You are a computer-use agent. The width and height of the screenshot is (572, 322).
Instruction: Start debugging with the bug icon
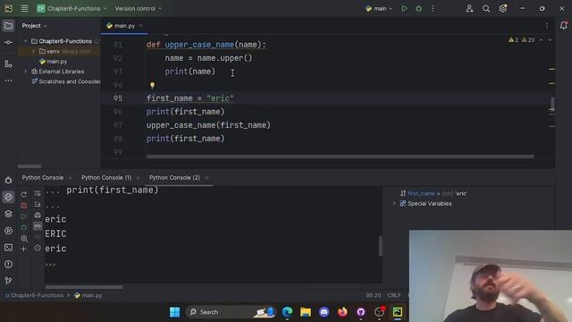(x=418, y=8)
